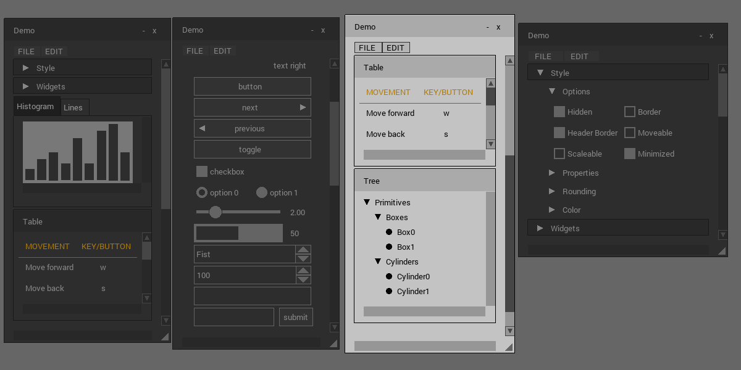Click the 'previous' button with left arrow
This screenshot has width=741, height=370.
click(253, 128)
